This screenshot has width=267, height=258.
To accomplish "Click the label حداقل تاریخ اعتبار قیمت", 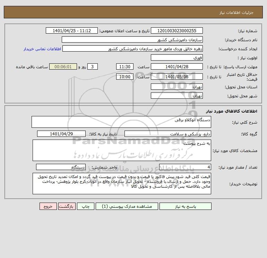I will pyautogui.click(x=242, y=77).
